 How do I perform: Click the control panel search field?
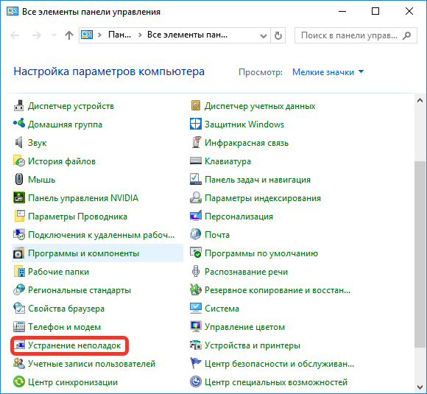356,35
